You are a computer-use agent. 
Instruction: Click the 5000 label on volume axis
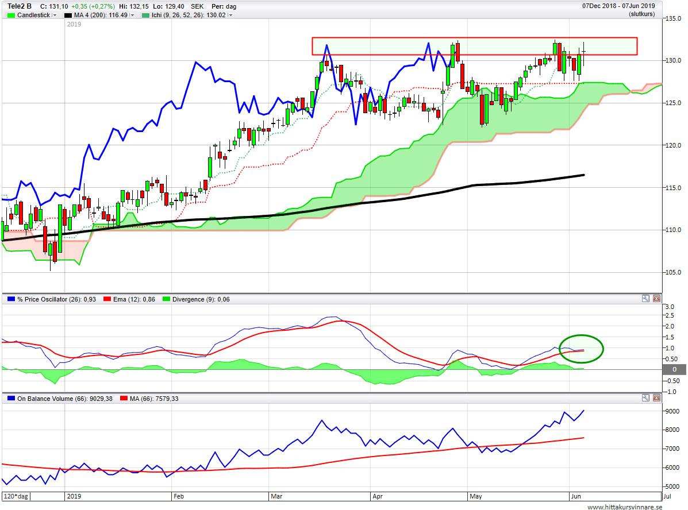click(672, 486)
